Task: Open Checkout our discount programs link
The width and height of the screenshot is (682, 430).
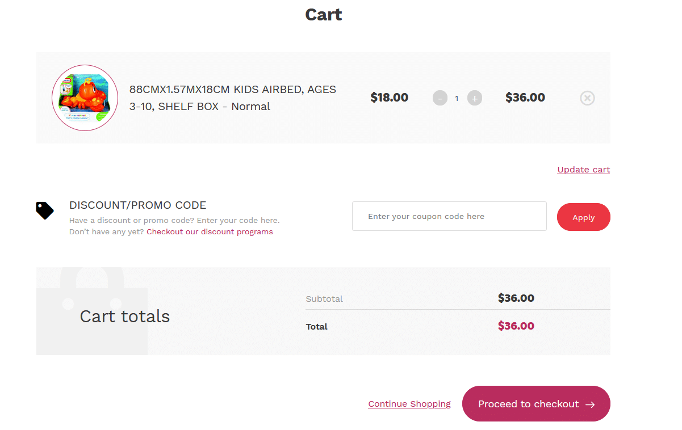Action: 210,231
